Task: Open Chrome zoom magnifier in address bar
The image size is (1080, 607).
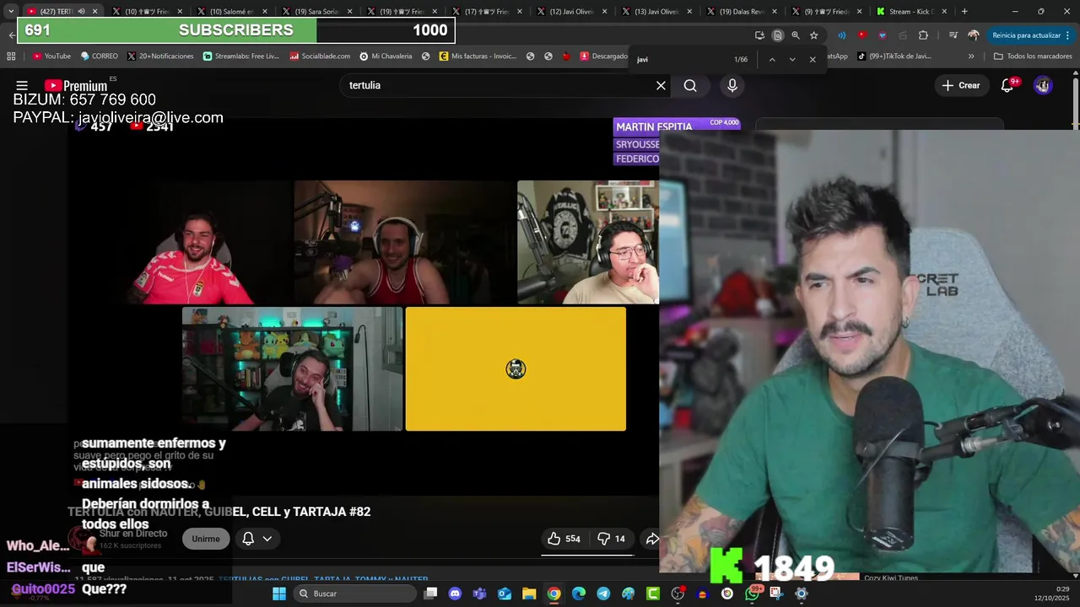Action: coord(796,35)
